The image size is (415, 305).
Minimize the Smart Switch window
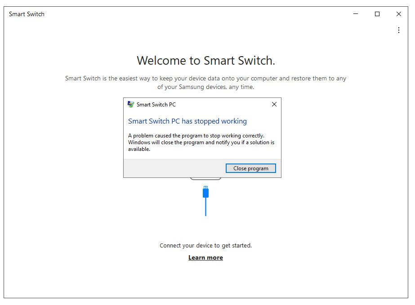coord(355,14)
